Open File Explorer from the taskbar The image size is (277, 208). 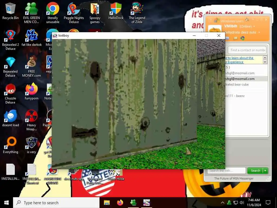click(x=107, y=203)
